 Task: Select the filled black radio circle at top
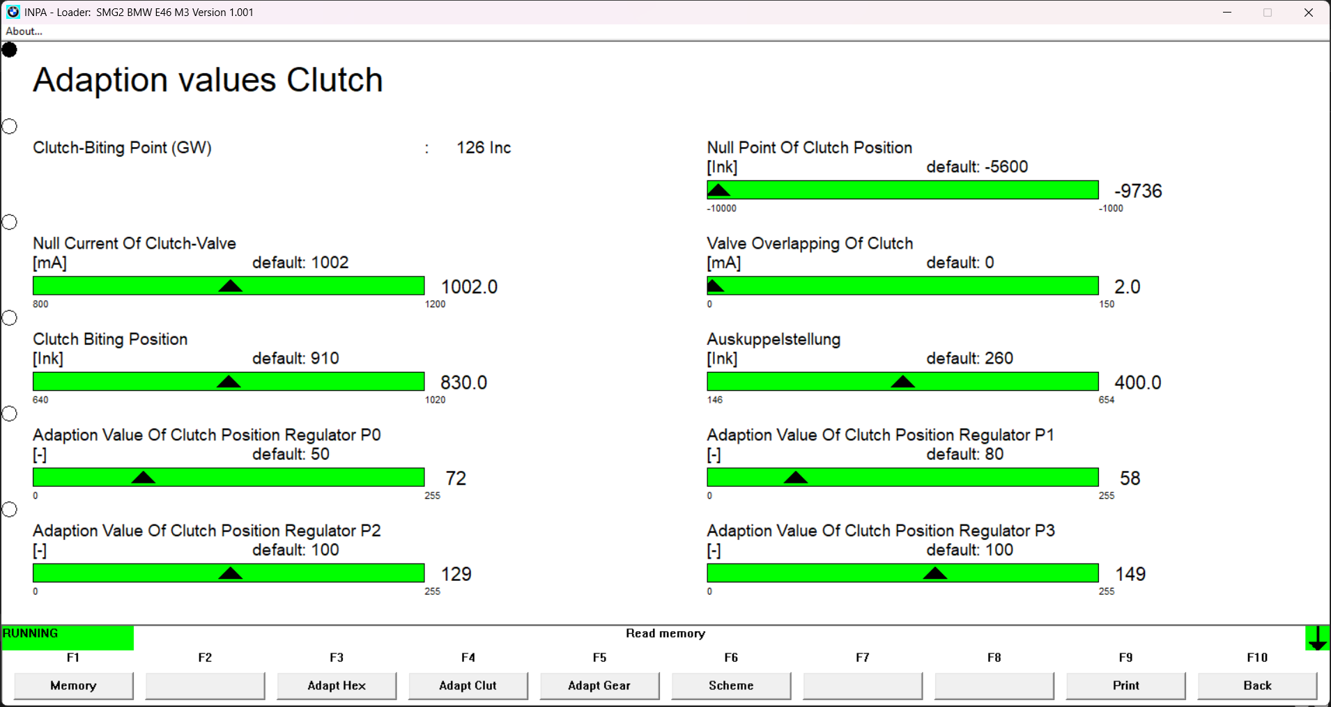[9, 49]
